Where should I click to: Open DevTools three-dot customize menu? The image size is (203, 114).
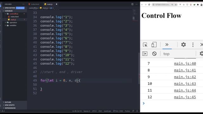tap(193, 45)
